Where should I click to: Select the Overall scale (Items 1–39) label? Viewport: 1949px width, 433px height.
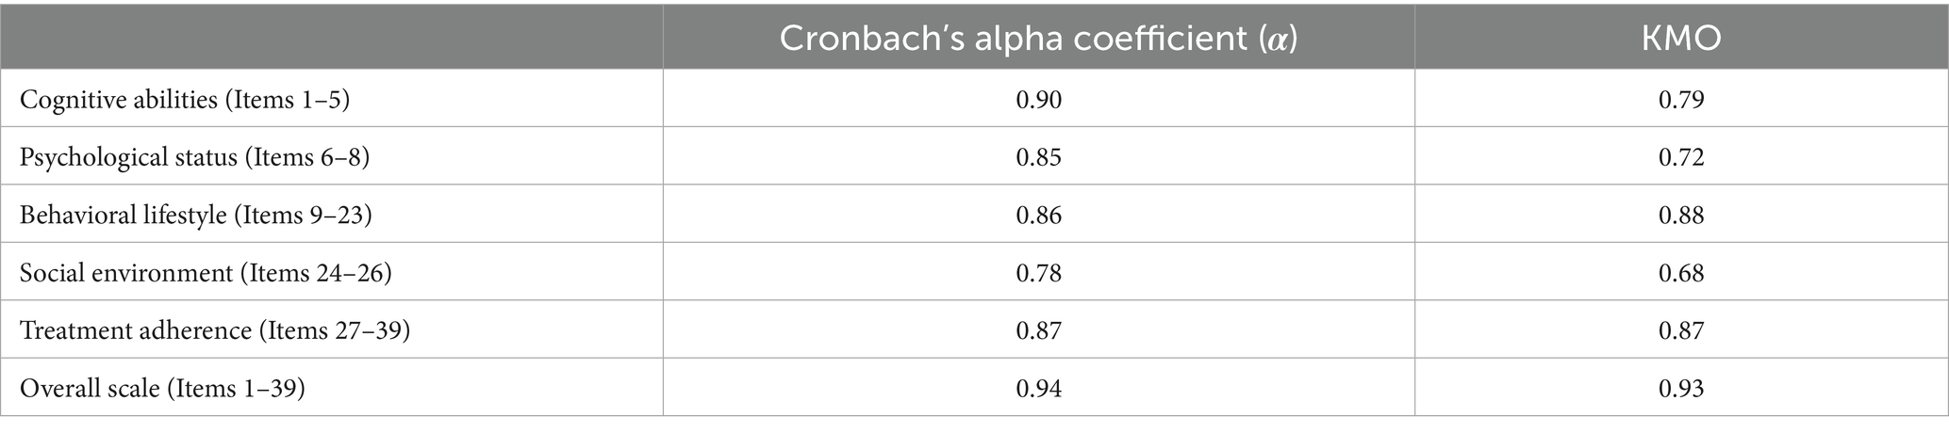click(x=162, y=389)
